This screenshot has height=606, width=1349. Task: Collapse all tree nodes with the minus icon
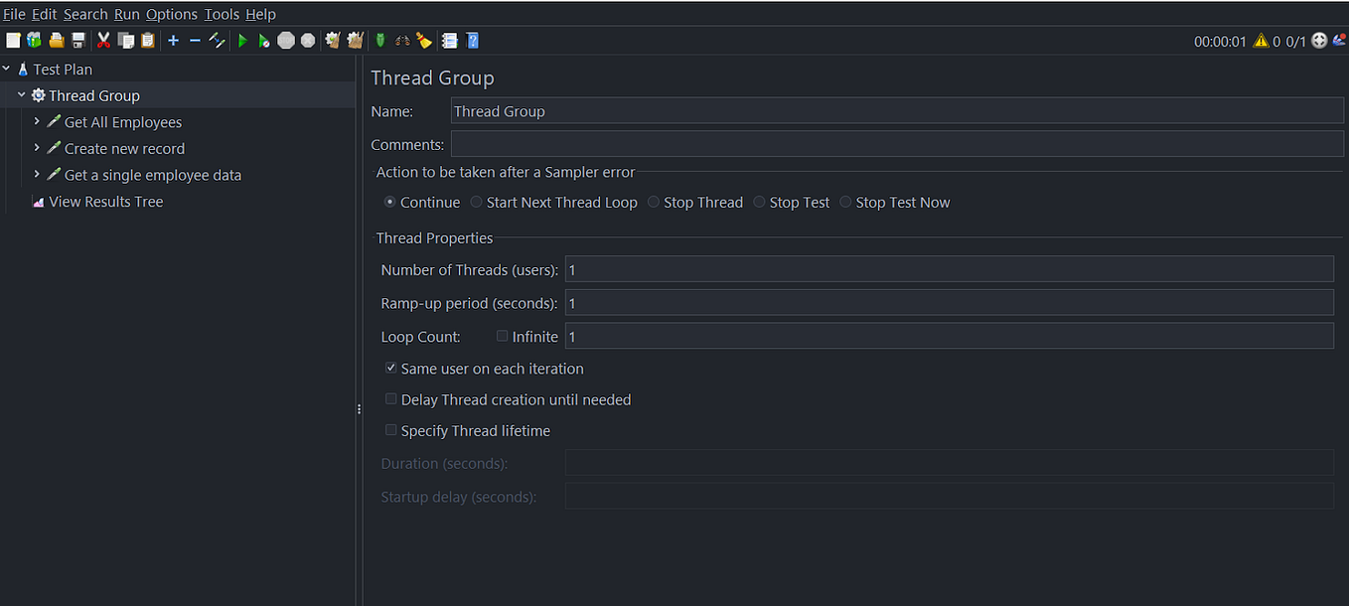195,40
